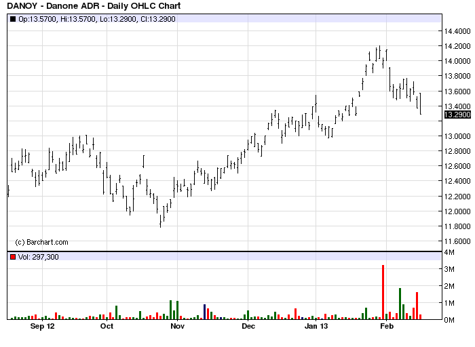Click the 2M volume axis label

449,286
